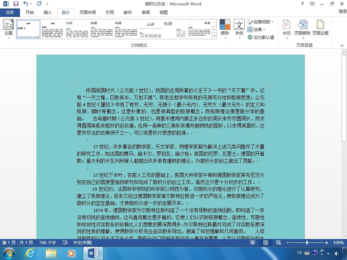This screenshot has width=347, height=260.
Task: Open the Colors (颜色) palette
Action: click(225, 29)
